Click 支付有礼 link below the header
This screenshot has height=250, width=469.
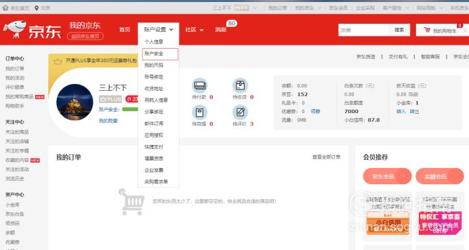point(398,56)
